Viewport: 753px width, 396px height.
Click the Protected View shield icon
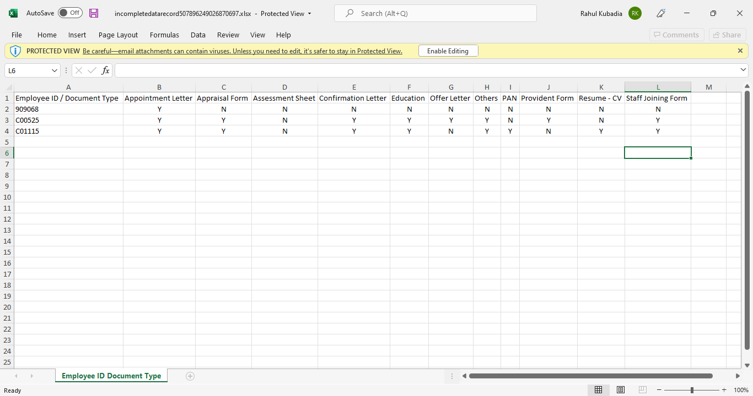16,51
